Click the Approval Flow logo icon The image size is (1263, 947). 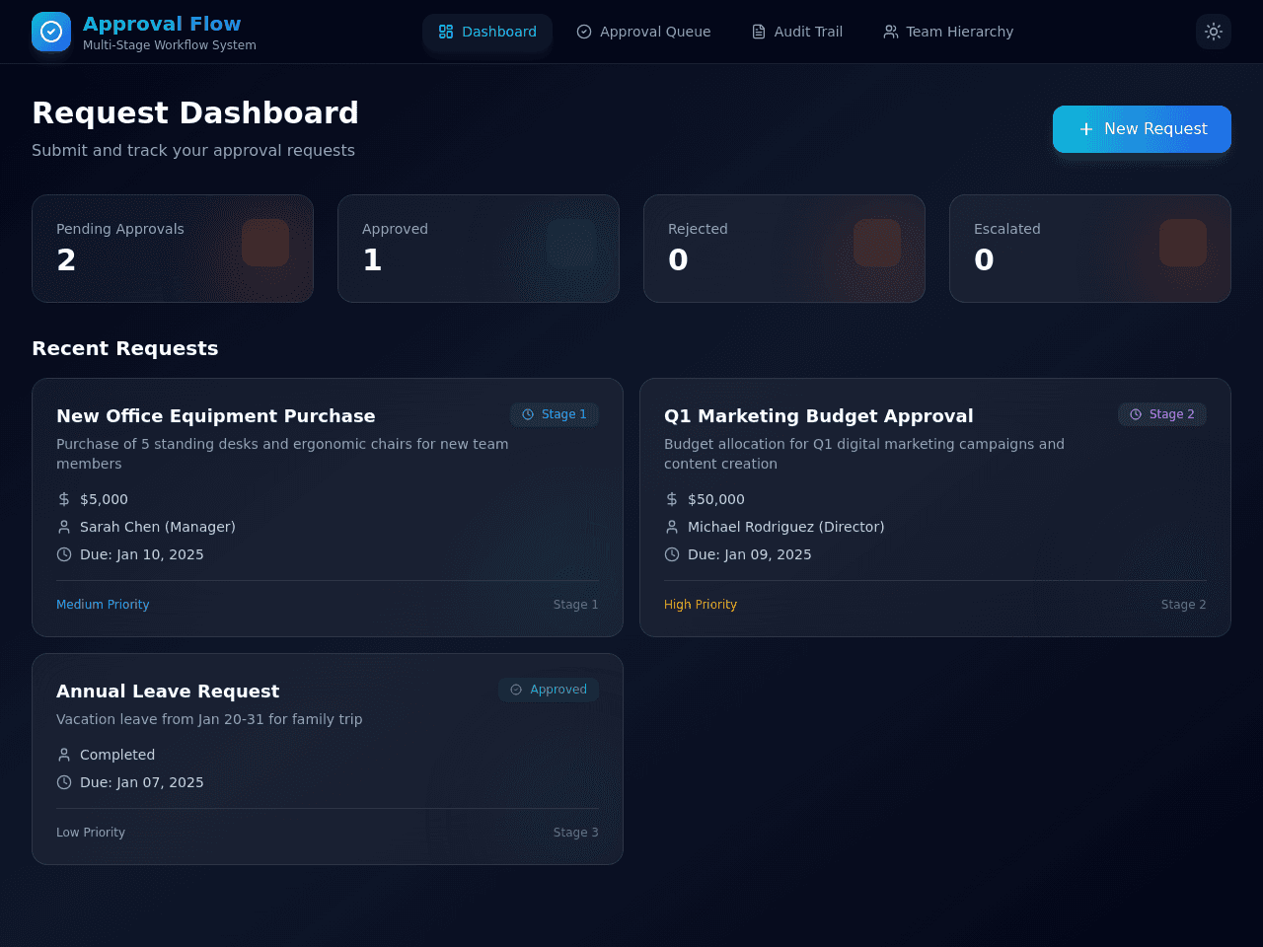click(51, 32)
